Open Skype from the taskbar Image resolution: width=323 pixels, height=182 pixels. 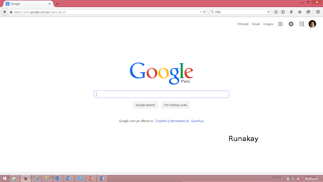pyautogui.click(x=80, y=178)
